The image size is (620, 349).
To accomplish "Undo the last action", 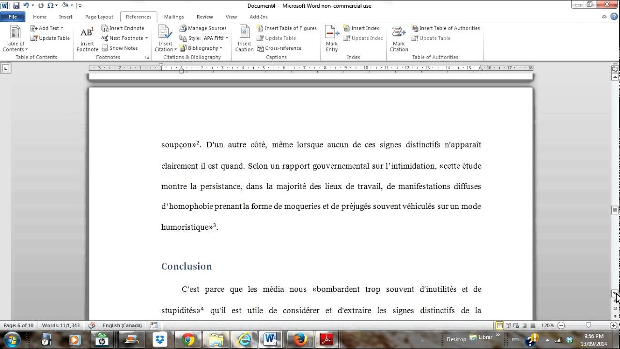I will coord(26,5).
